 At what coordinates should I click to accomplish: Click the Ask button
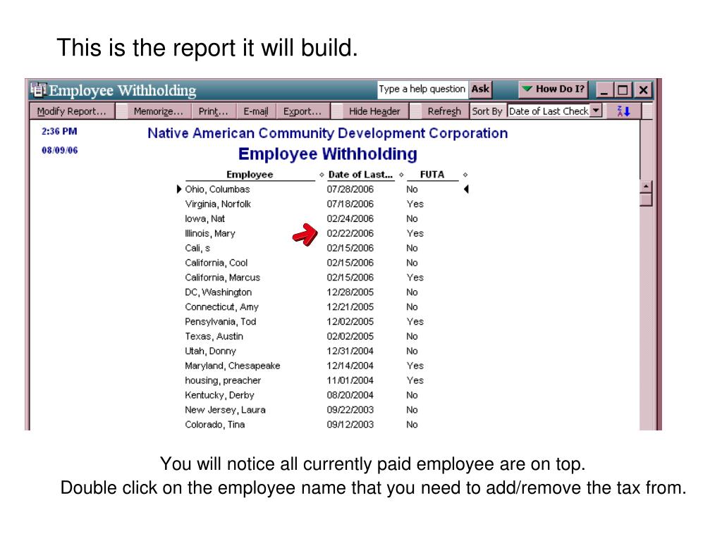click(480, 89)
